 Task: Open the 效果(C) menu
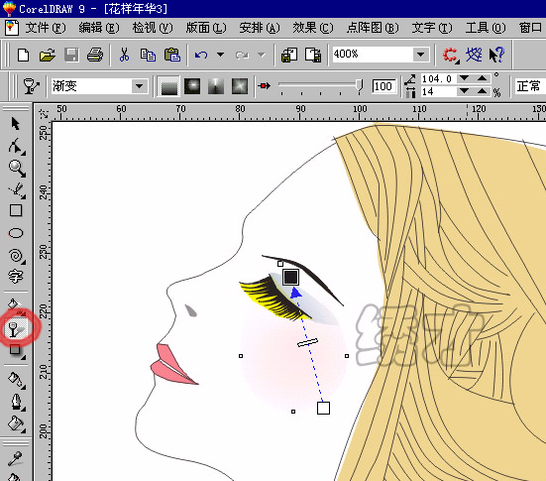click(x=313, y=28)
